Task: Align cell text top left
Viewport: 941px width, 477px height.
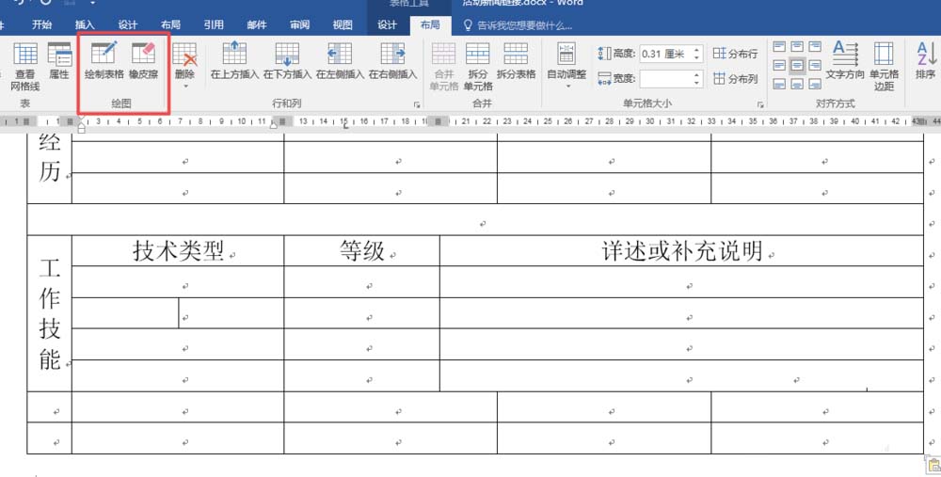Action: click(779, 46)
